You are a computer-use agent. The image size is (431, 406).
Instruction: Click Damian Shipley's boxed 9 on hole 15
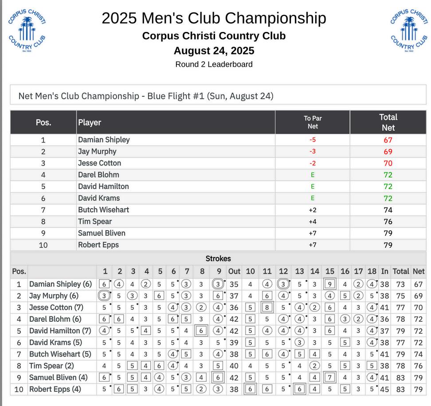click(330, 284)
